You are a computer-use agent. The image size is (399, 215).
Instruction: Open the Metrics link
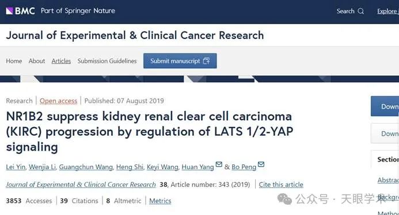coord(160,201)
